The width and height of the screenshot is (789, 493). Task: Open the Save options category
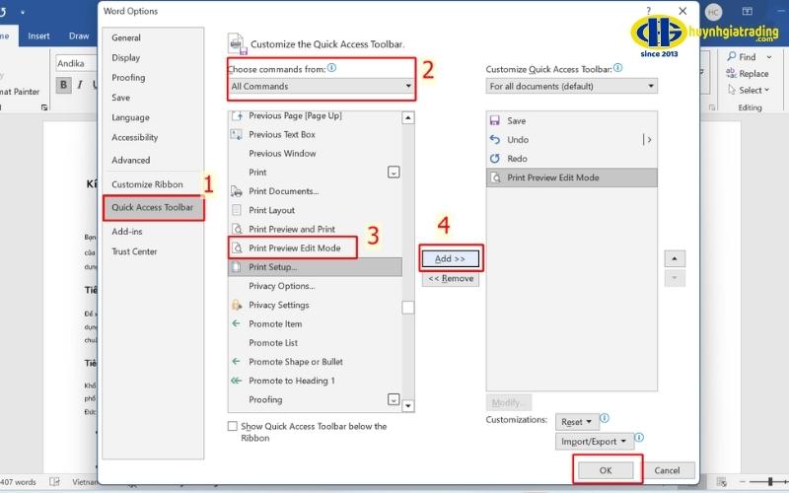120,98
